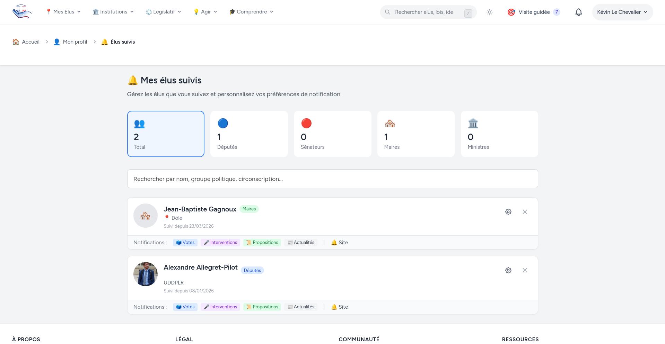Click the site logo in the header
665x344 pixels.
[22, 12]
